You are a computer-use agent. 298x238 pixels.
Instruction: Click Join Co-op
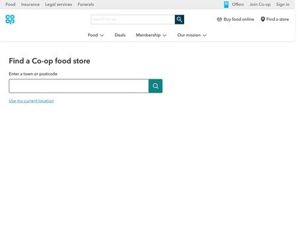pos(260,5)
